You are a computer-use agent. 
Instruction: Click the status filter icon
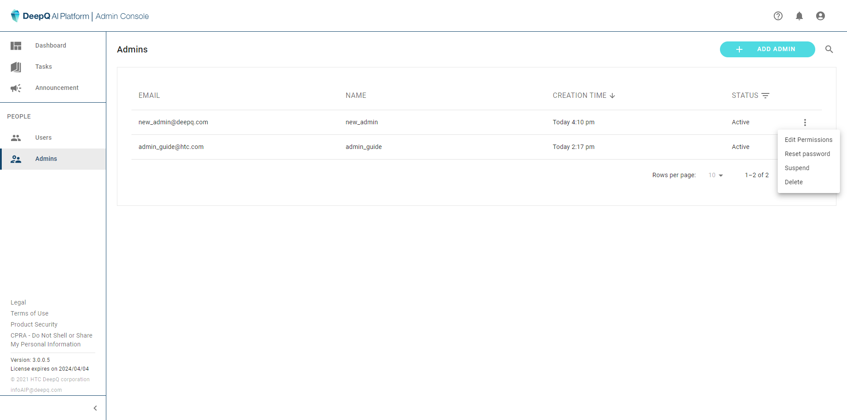click(766, 96)
